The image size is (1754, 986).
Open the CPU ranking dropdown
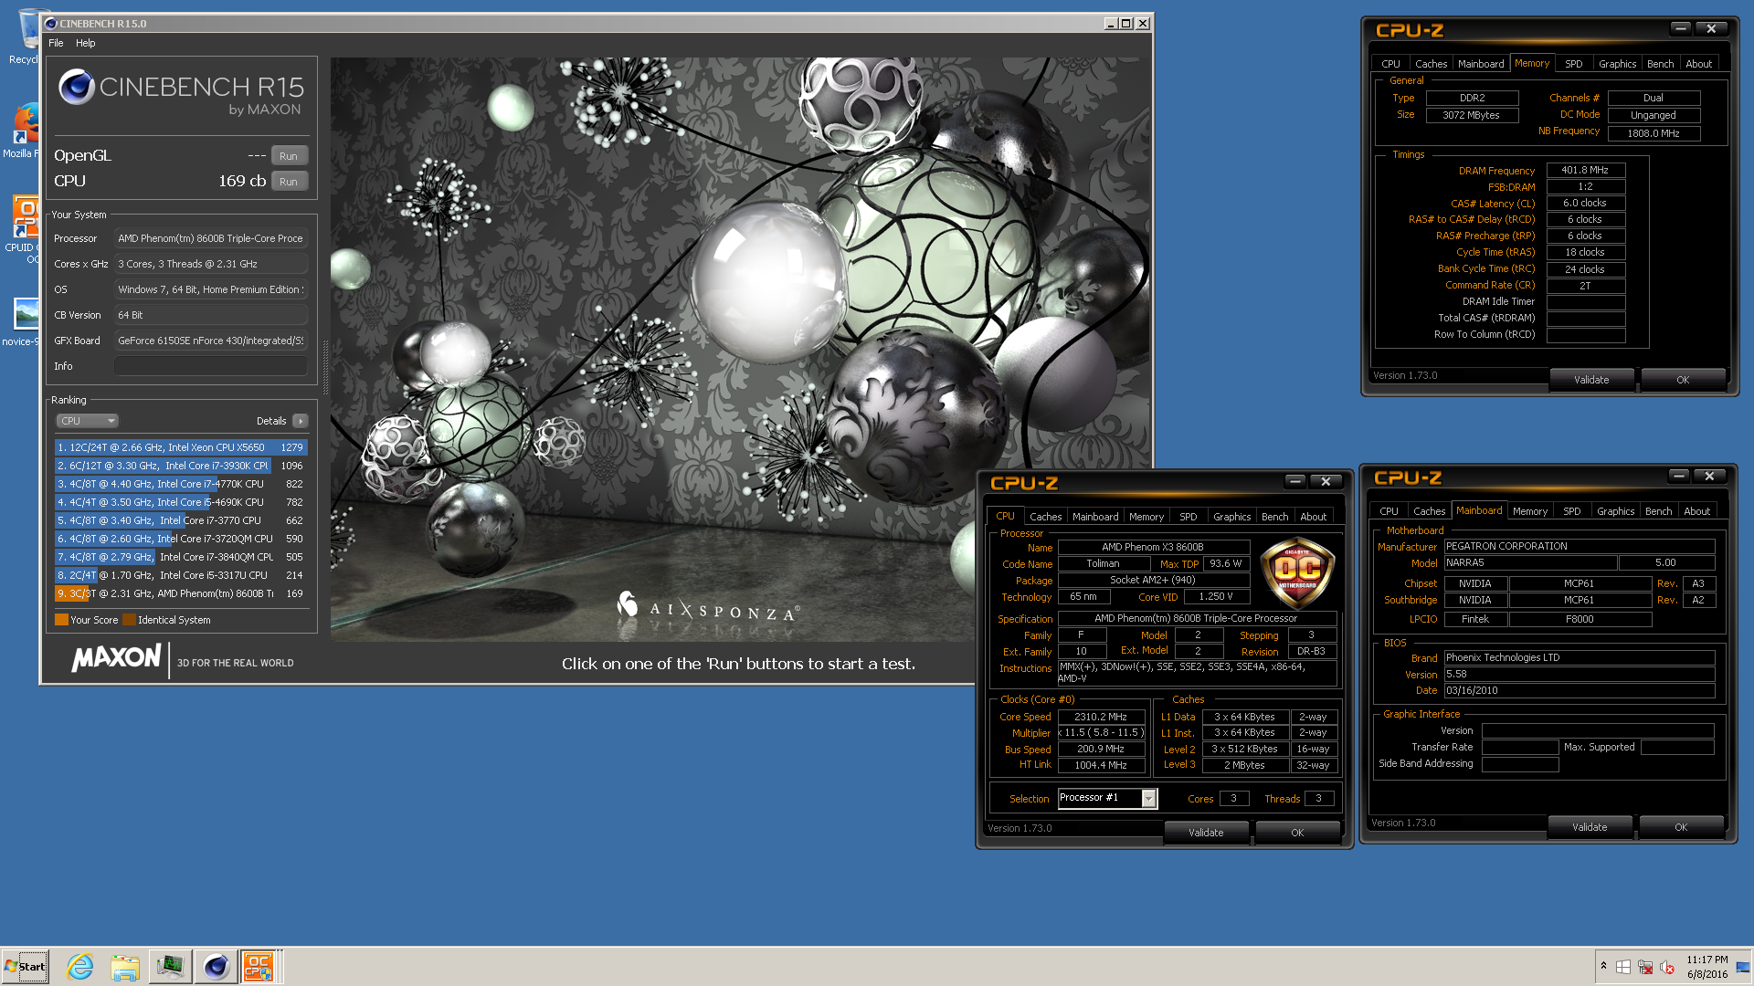coord(87,421)
